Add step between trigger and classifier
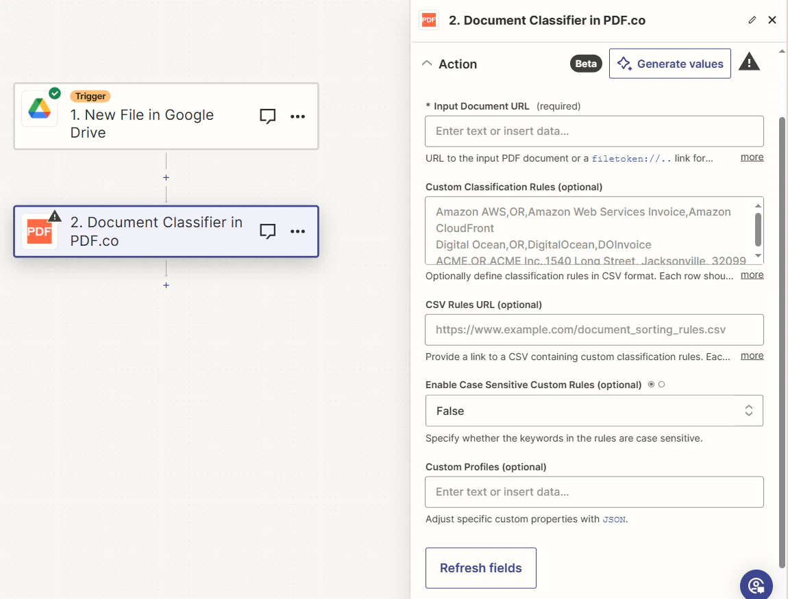 coord(167,178)
